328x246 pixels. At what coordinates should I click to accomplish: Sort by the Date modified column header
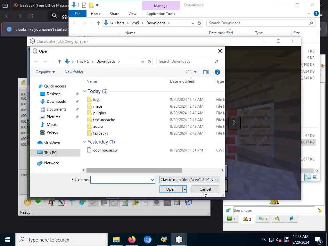(182, 81)
